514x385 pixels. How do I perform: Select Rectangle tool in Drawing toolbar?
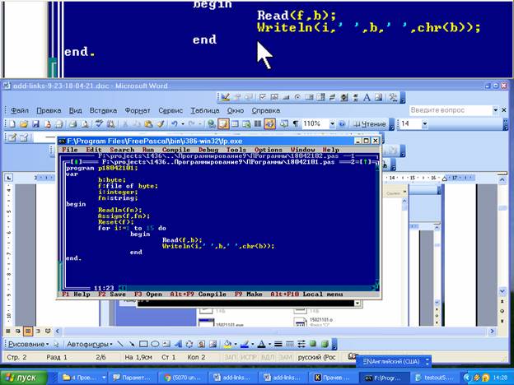pyautogui.click(x=143, y=344)
